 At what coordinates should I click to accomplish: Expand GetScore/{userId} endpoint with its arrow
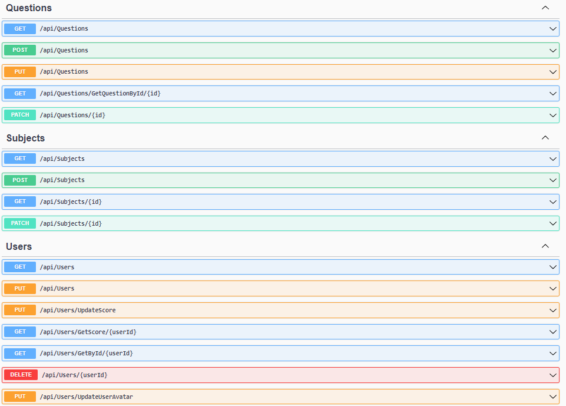click(552, 332)
